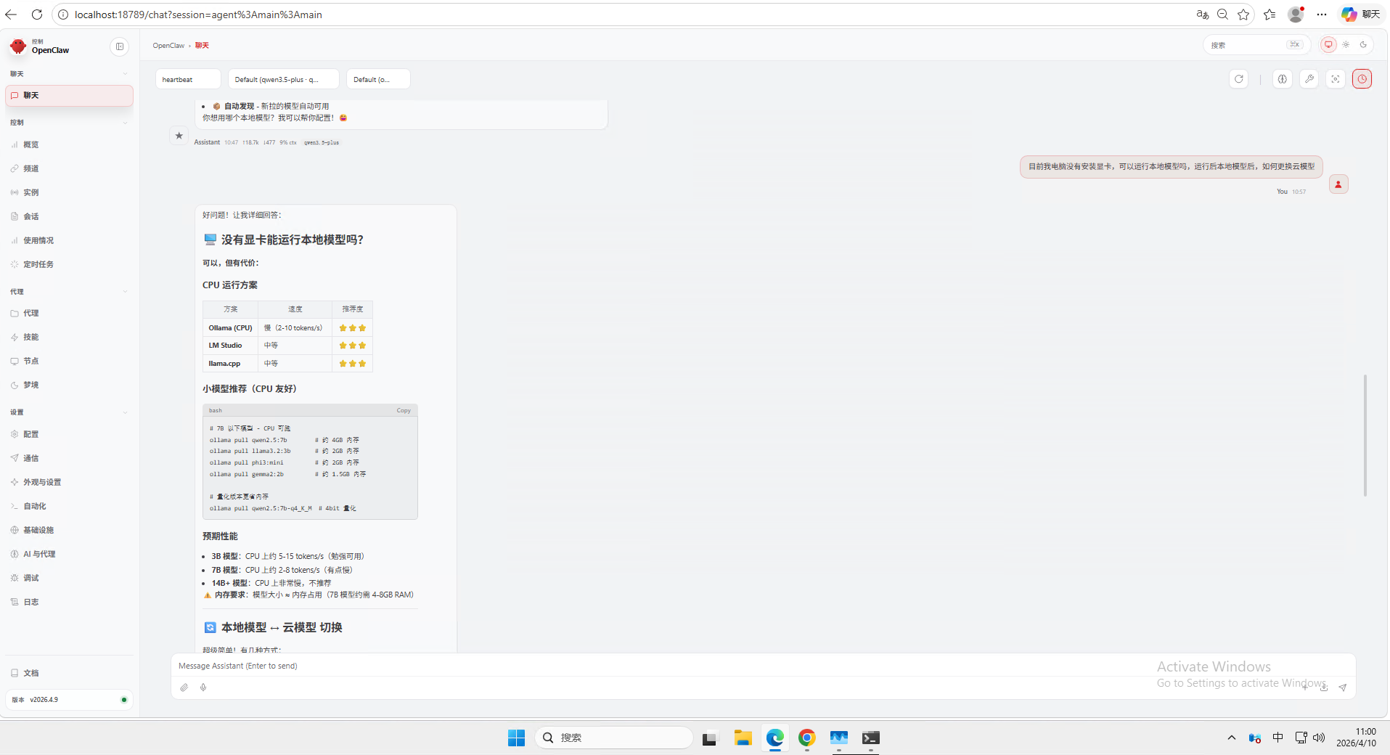
Task: Collapse the 控制 sidebar section
Action: (69, 123)
